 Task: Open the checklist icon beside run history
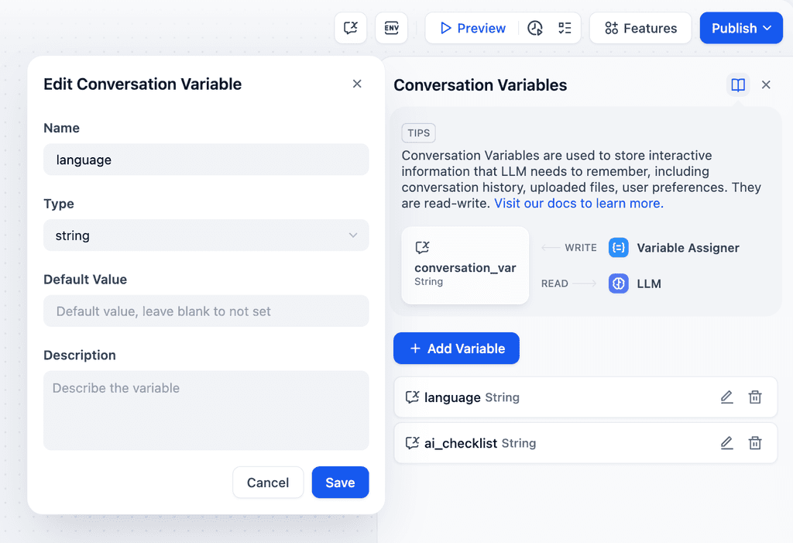(563, 27)
